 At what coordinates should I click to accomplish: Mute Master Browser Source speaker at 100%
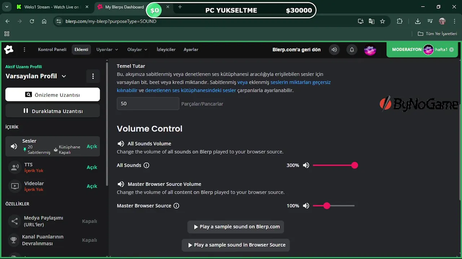(x=306, y=206)
